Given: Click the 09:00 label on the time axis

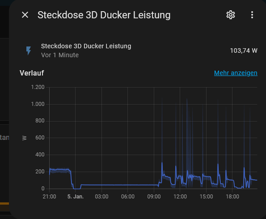Looking at the screenshot, I should (x=154, y=197).
